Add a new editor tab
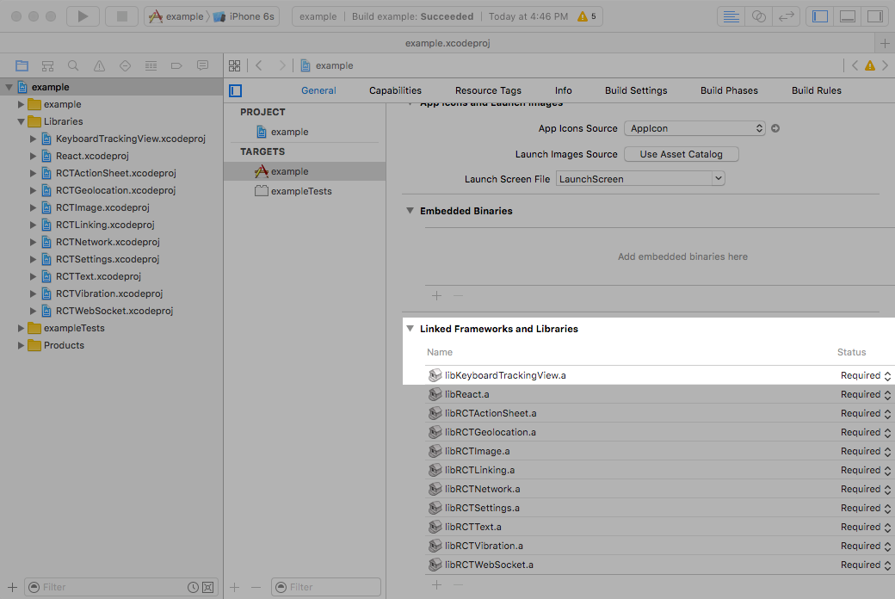This screenshot has width=895, height=599. coord(885,43)
